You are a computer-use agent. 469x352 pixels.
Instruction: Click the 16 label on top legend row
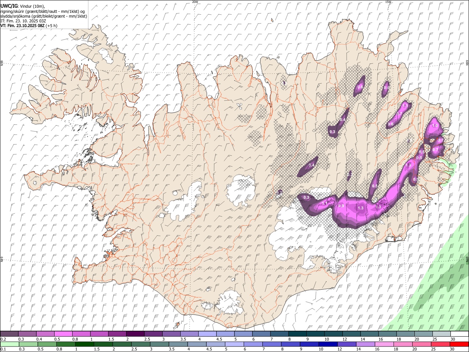point(381,339)
